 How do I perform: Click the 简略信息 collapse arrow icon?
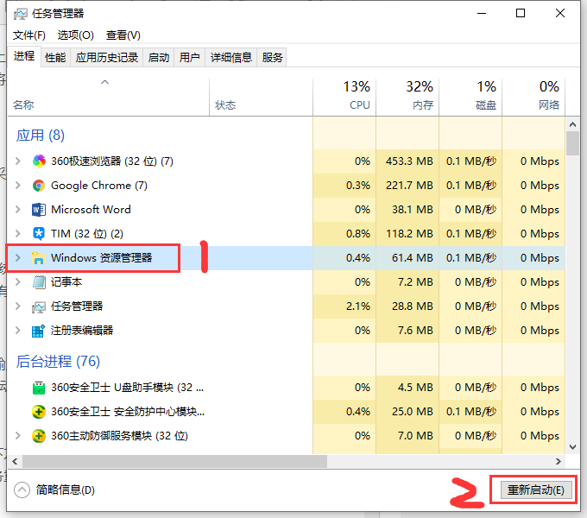pyautogui.click(x=22, y=490)
